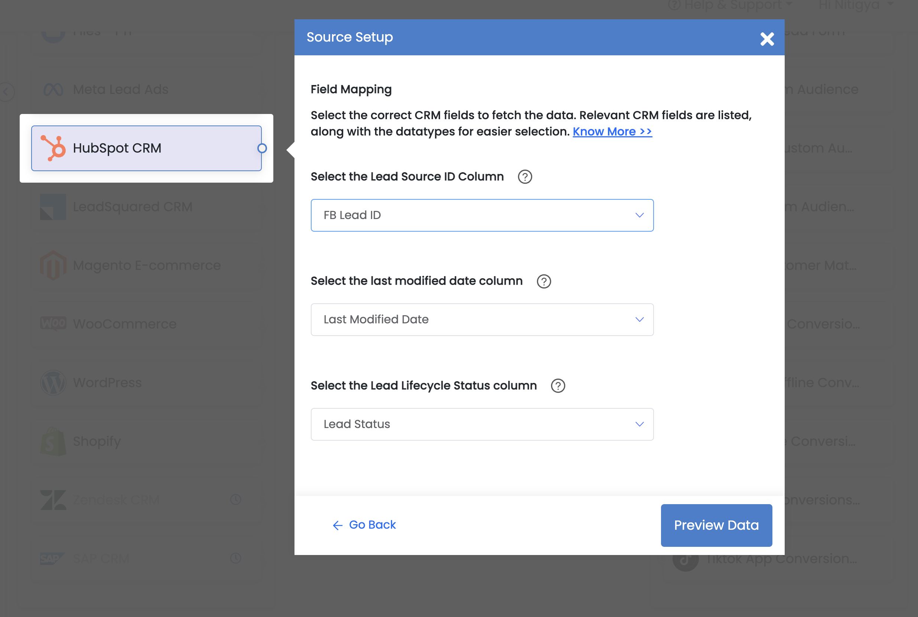This screenshot has width=918, height=617.
Task: Select WordPress source
Action: (146, 383)
